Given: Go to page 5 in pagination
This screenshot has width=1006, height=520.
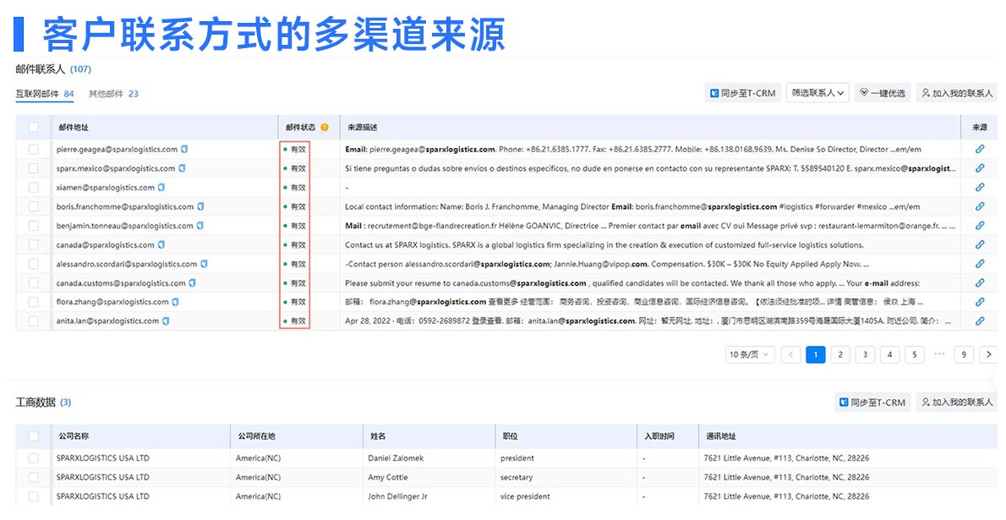Looking at the screenshot, I should pos(914,354).
